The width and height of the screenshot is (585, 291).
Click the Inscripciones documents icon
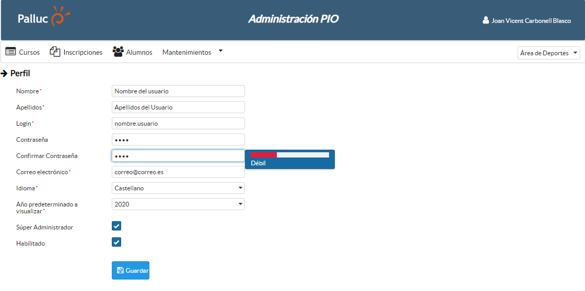tap(55, 52)
